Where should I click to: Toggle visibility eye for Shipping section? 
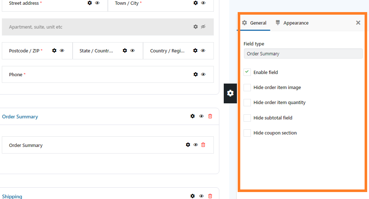click(201, 196)
